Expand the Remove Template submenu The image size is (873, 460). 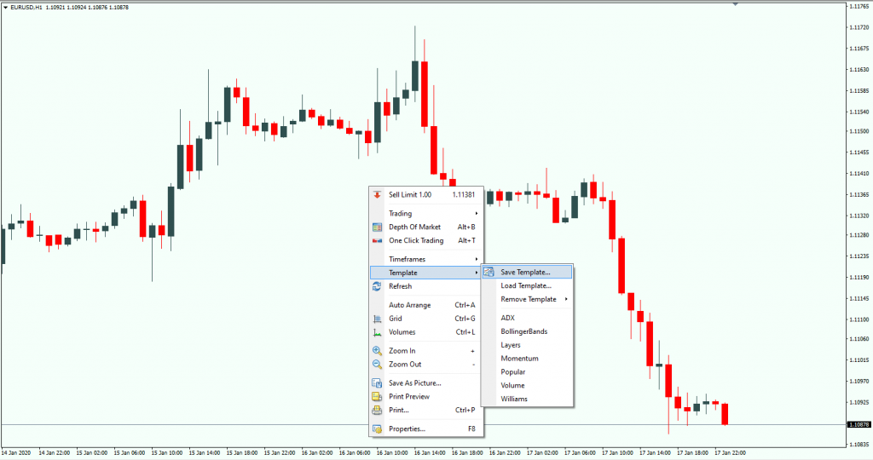point(529,300)
